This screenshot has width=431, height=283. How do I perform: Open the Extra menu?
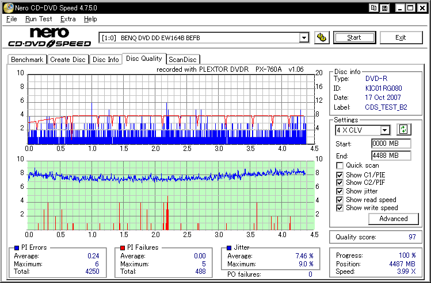tap(68, 19)
